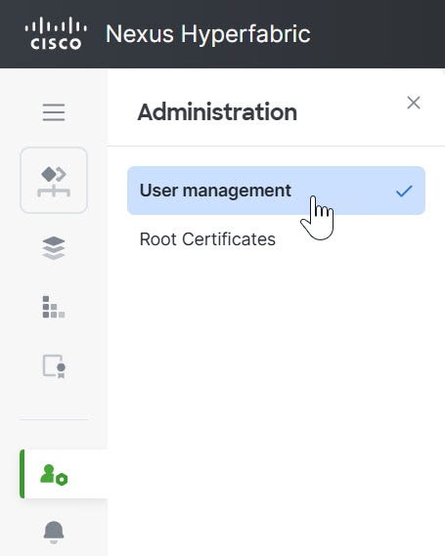Click the empty area below Root Certificates
The height and width of the screenshot is (556, 445).
point(276,390)
